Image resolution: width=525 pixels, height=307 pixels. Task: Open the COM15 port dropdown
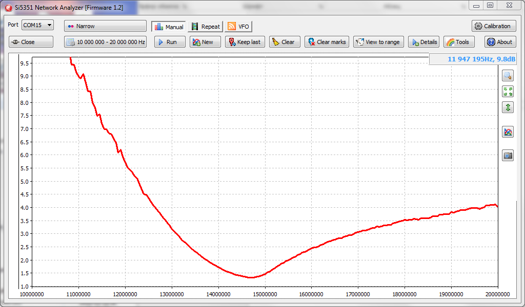(x=37, y=25)
